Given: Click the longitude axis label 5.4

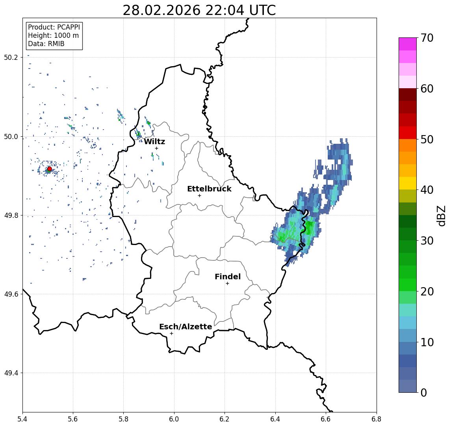Looking at the screenshot, I should click(22, 419).
